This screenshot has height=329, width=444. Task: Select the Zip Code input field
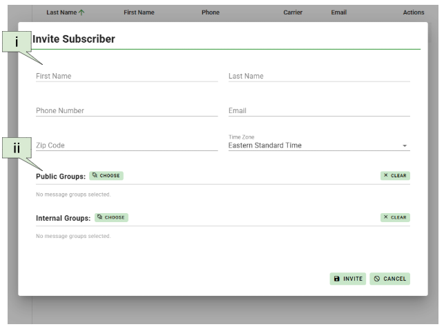(126, 146)
